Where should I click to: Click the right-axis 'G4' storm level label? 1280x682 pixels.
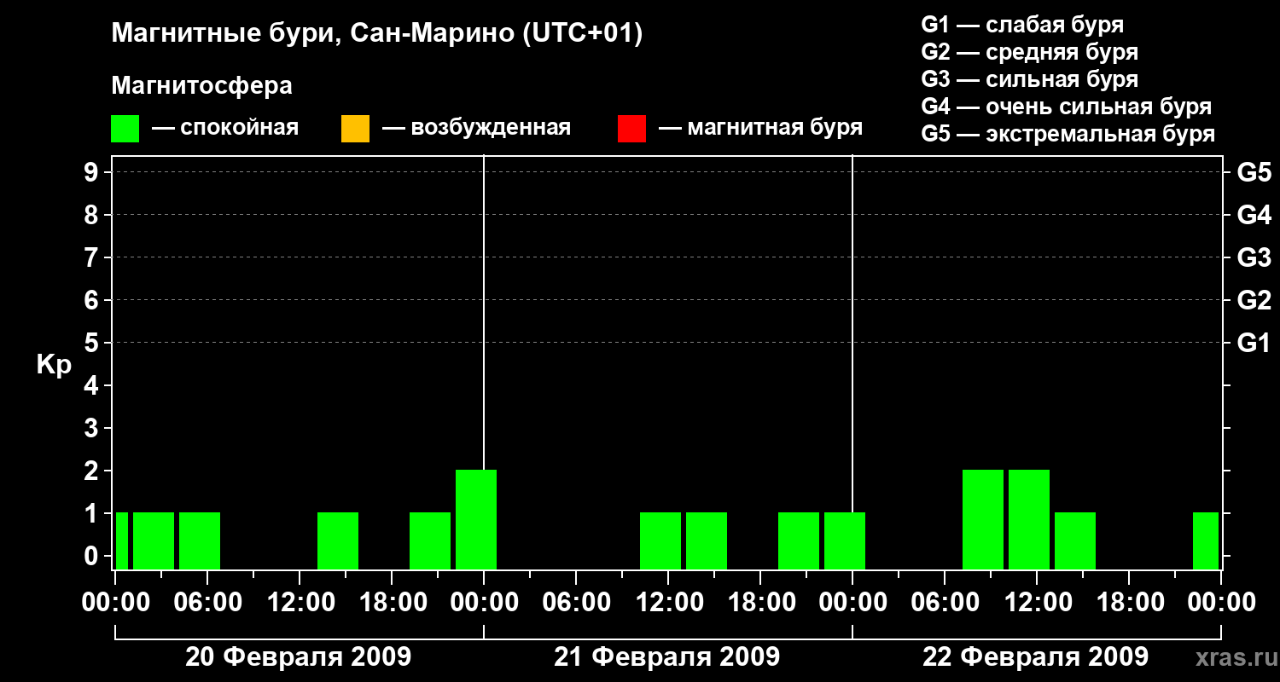pyautogui.click(x=1254, y=215)
